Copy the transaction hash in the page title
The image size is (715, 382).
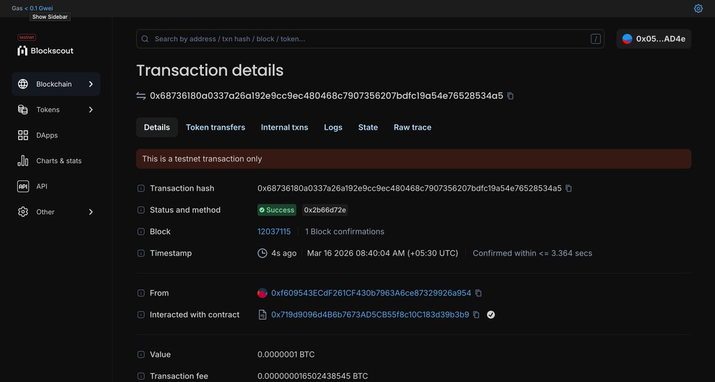click(x=510, y=96)
